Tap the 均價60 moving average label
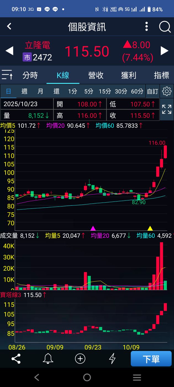Viewport: 174px width, 387px height. point(105,125)
